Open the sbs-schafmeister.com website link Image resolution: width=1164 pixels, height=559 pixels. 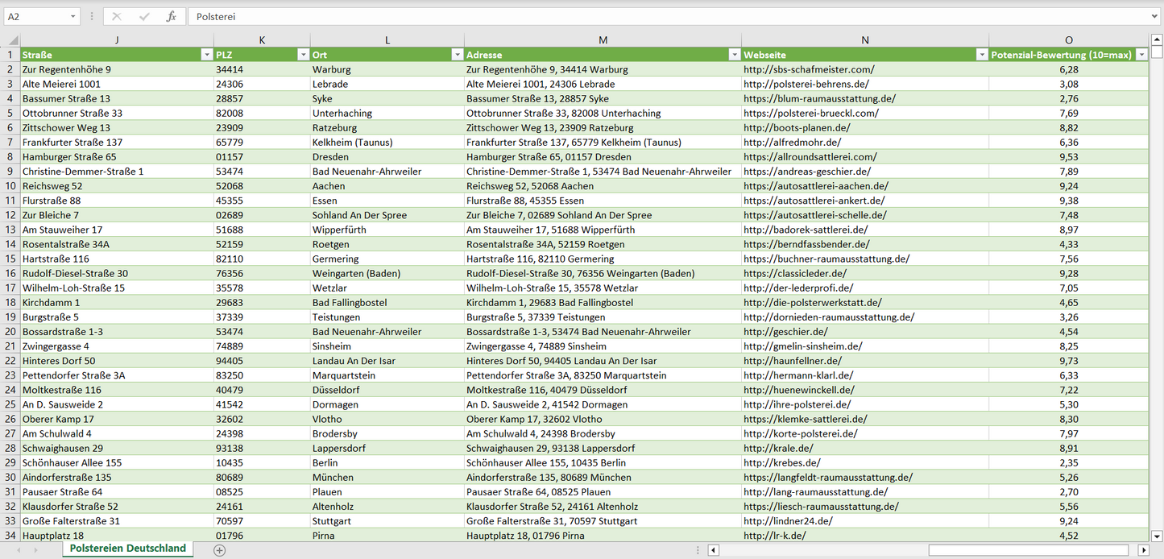[x=808, y=70]
